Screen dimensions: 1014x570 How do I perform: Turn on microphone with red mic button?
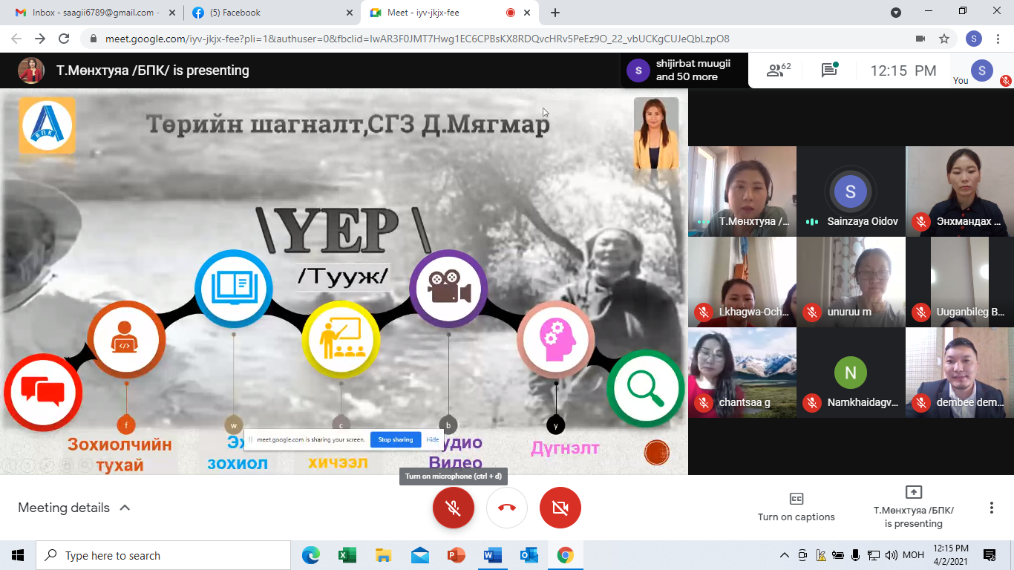[454, 508]
